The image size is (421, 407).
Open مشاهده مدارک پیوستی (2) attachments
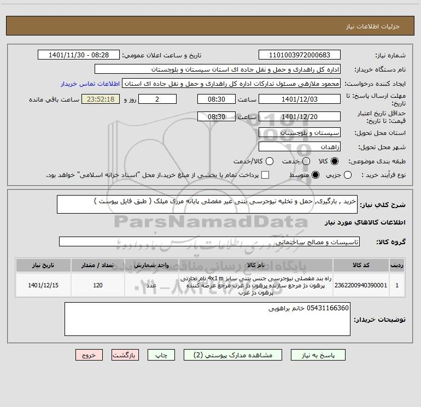pyautogui.click(x=233, y=355)
